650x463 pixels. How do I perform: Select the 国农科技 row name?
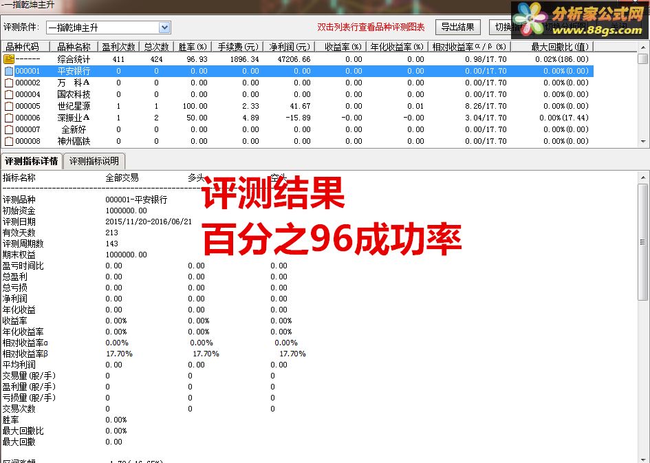pyautogui.click(x=74, y=94)
